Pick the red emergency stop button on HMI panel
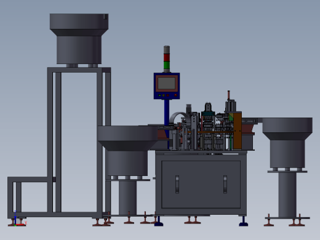The width and height of the screenshot is (320, 240). coord(175,95)
